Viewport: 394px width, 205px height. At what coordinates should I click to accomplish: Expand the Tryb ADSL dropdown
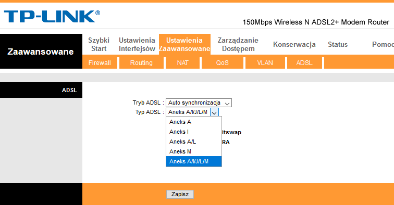[x=199, y=103]
